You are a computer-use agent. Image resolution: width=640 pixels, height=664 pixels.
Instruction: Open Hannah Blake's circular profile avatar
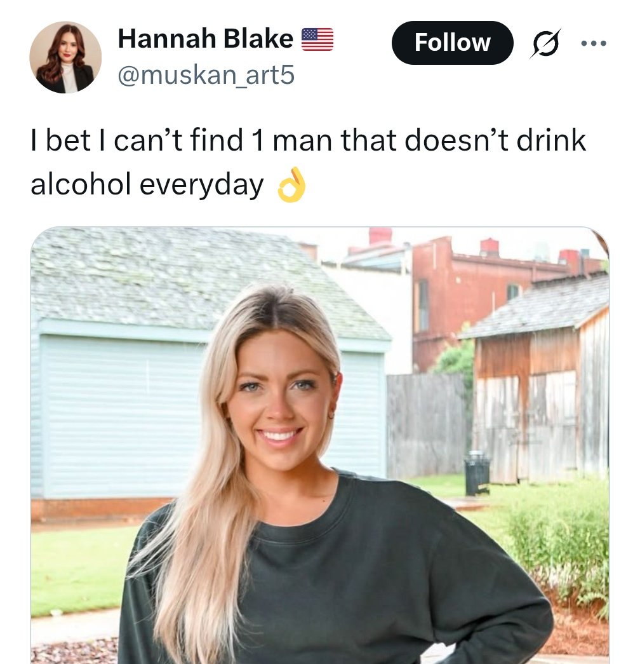click(65, 57)
